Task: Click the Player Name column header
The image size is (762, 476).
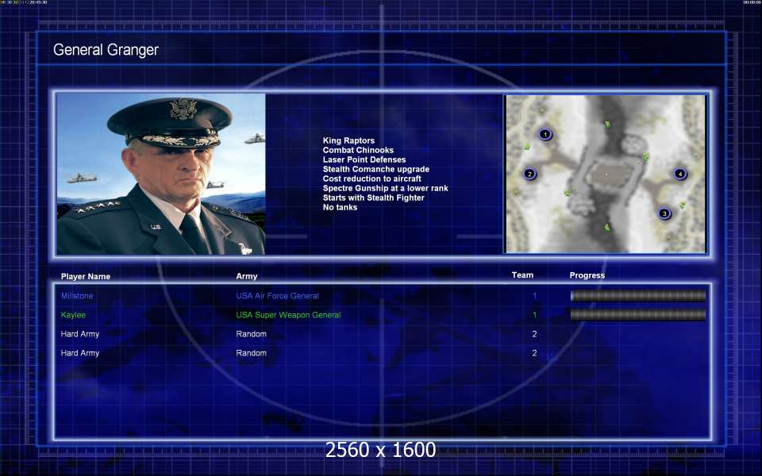Action: click(x=86, y=276)
